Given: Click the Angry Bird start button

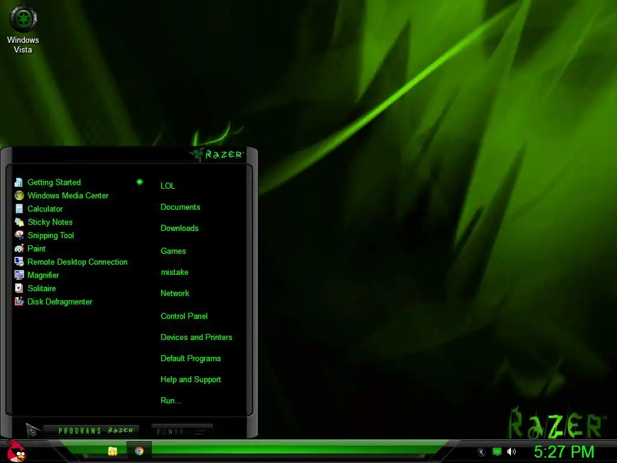Looking at the screenshot, I should (16, 451).
